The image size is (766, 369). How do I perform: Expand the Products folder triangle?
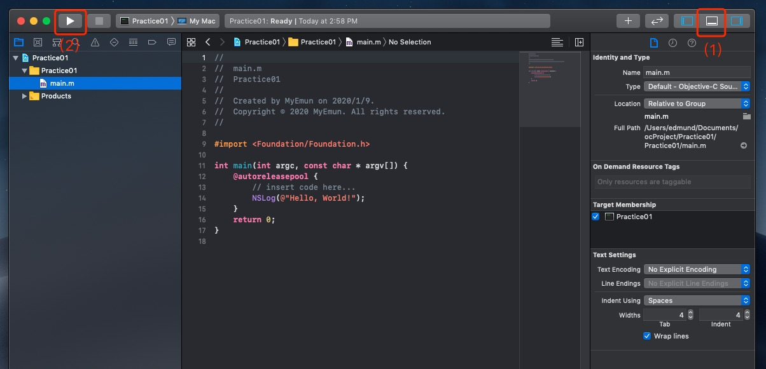[25, 96]
